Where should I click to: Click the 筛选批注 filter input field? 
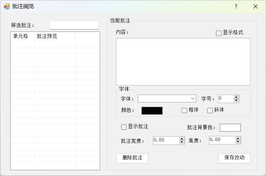pos(74,25)
